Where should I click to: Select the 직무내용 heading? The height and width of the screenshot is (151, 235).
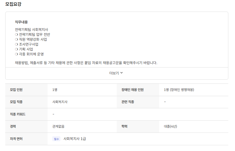[x=21, y=22]
